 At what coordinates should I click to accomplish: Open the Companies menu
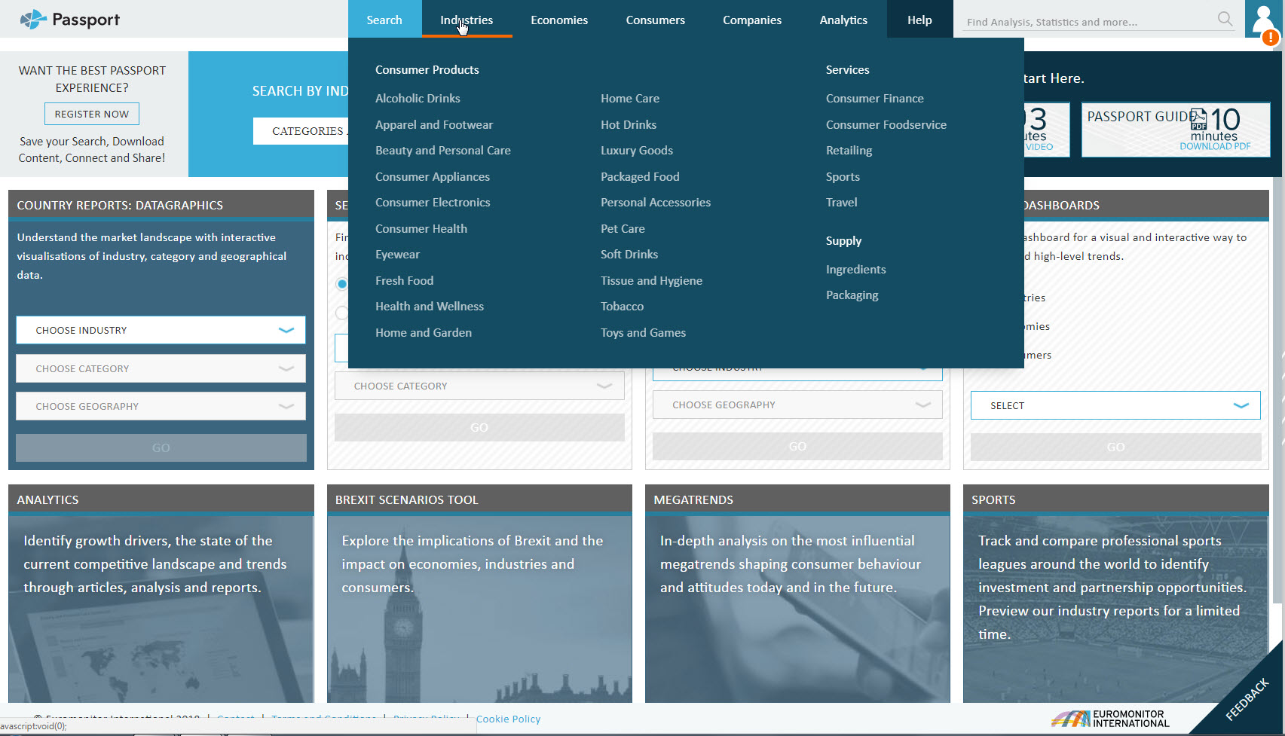point(752,20)
